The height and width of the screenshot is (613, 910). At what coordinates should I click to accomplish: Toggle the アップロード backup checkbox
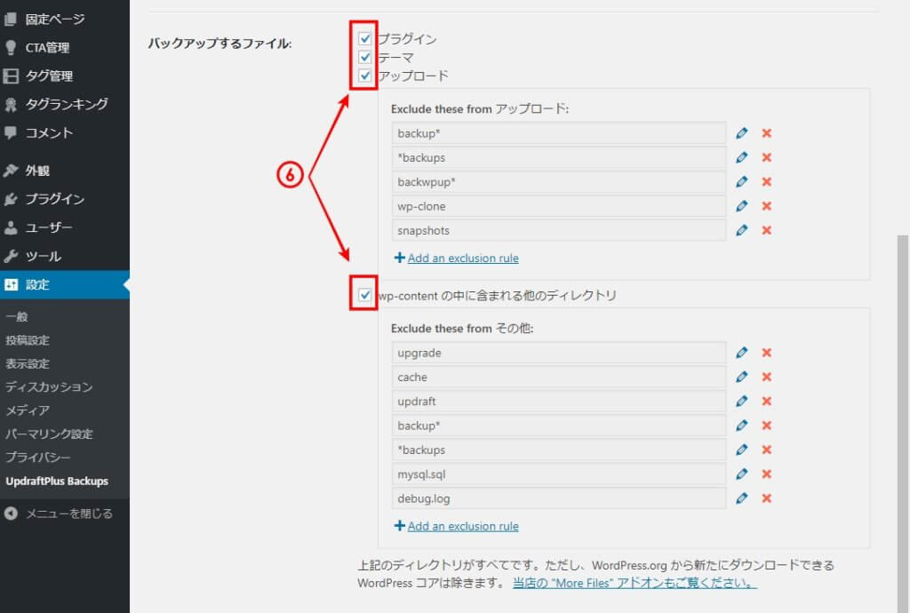(x=365, y=76)
